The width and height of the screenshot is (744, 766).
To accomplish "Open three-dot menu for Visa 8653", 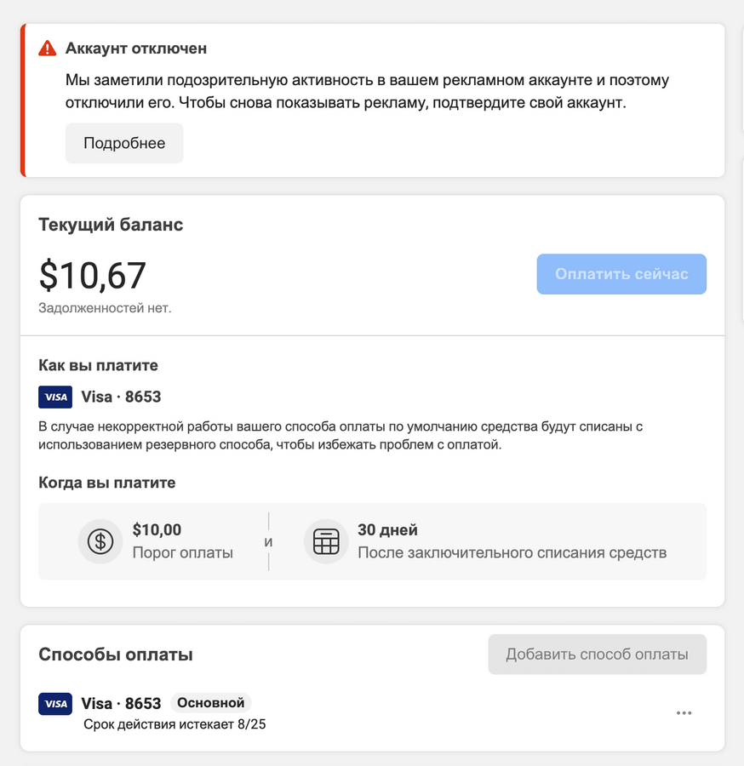I will click(x=684, y=713).
